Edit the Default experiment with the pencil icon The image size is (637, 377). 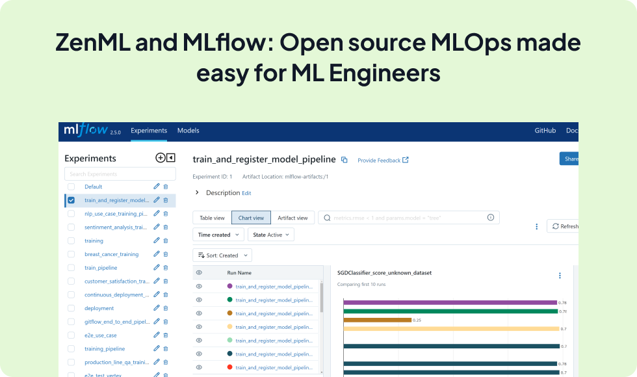click(x=155, y=187)
